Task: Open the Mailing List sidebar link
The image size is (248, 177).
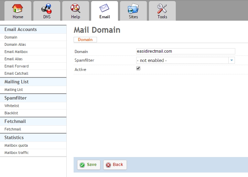Action: (14, 90)
